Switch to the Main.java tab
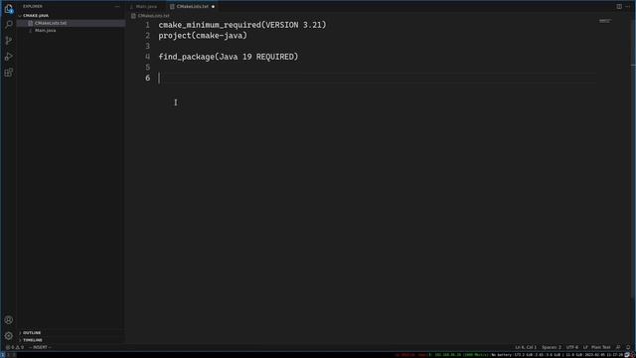This screenshot has height=358, width=636. click(146, 7)
